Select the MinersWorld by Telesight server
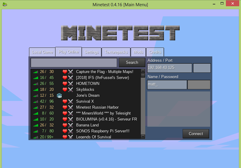The height and width of the screenshot is (168, 241). tap(86, 113)
